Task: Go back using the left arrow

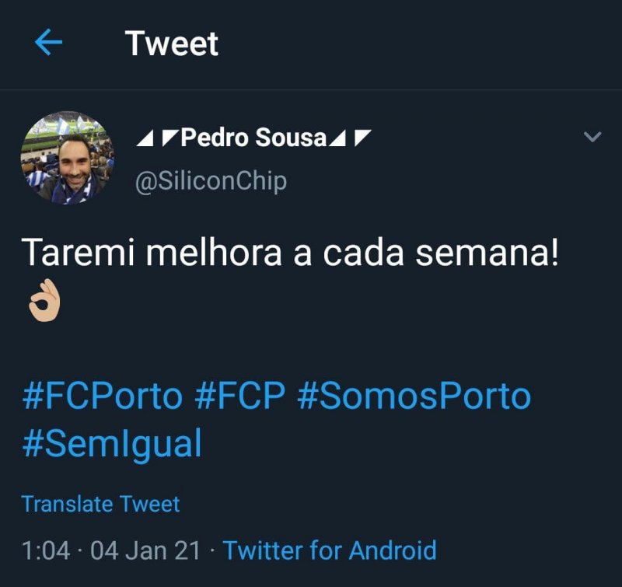Action: pos(48,44)
